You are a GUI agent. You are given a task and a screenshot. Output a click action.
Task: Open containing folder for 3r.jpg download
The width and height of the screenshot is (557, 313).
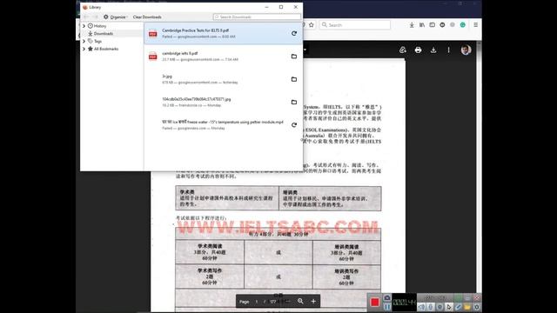[294, 79]
